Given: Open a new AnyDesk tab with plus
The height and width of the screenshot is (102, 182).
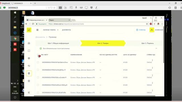Looking at the screenshot, I should 35,3.
